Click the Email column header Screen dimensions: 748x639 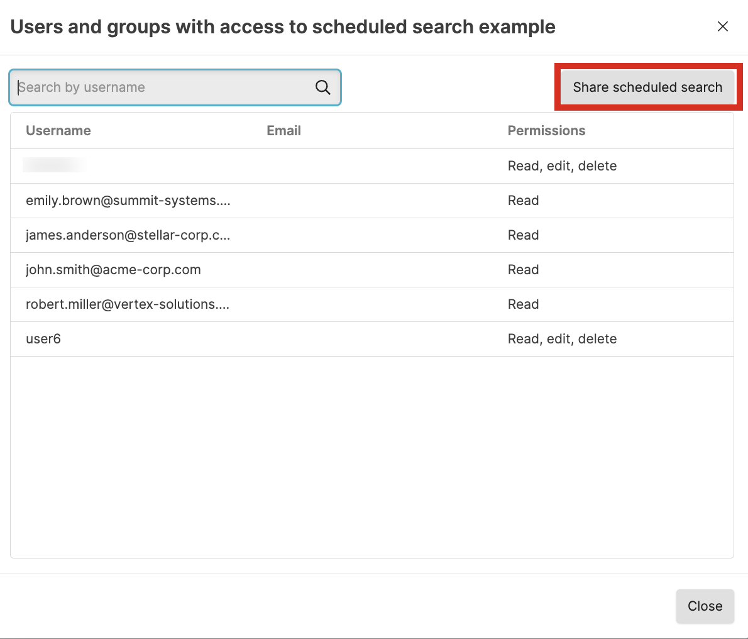click(x=283, y=131)
